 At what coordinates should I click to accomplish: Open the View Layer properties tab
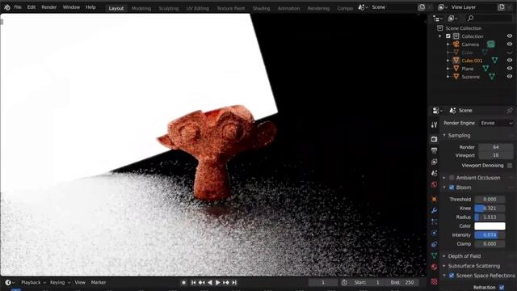(x=435, y=162)
